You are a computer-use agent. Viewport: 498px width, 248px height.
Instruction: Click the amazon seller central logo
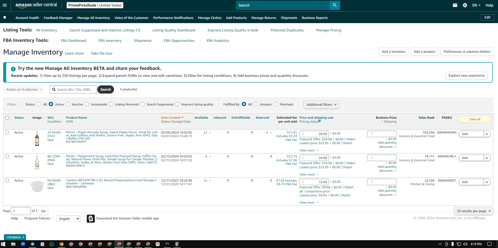pyautogui.click(x=36, y=5)
